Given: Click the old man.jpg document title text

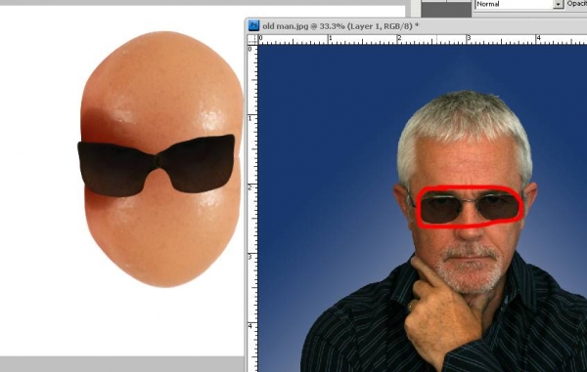Looking at the screenshot, I should point(340,26).
